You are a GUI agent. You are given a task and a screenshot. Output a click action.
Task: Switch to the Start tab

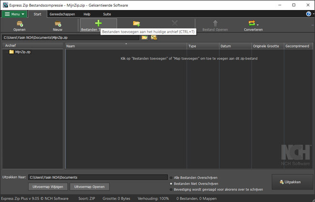(x=37, y=14)
